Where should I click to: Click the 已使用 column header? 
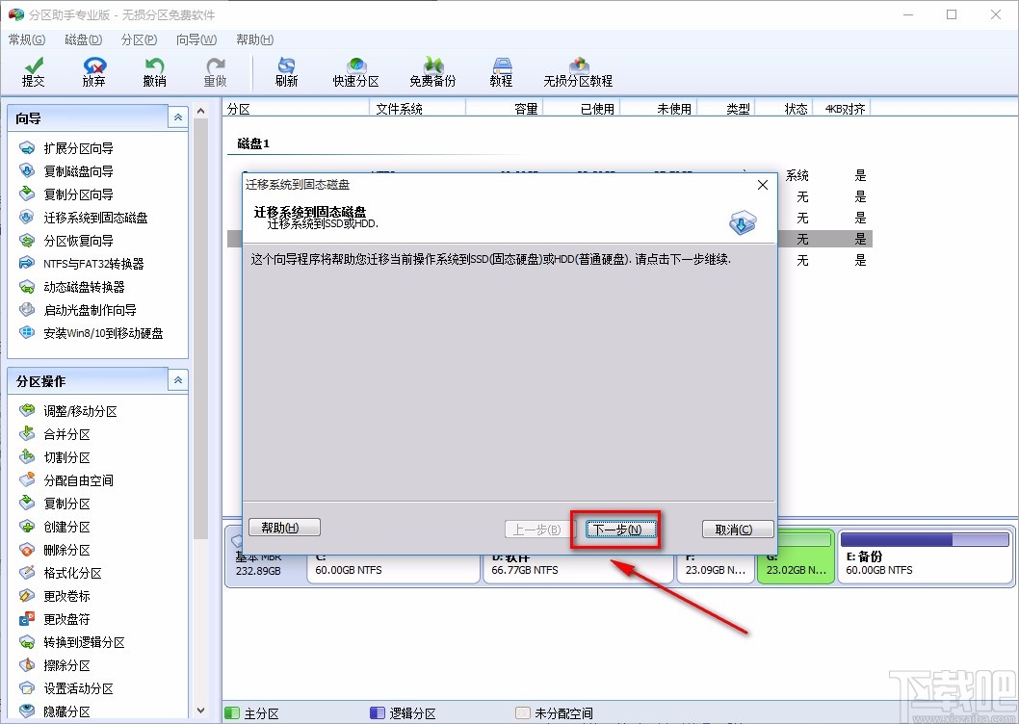[582, 109]
